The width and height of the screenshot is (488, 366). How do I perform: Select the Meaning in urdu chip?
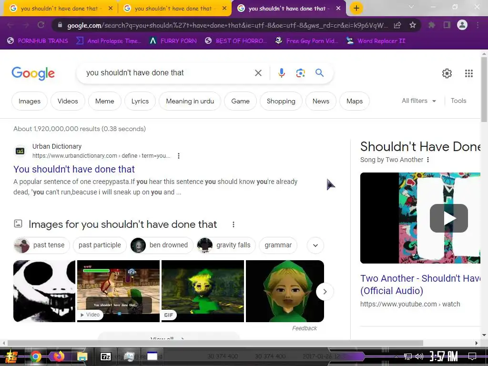190,101
